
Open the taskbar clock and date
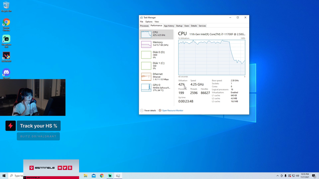[x=305, y=176]
